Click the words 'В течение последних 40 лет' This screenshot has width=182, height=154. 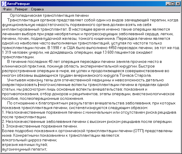(x=33, y=62)
